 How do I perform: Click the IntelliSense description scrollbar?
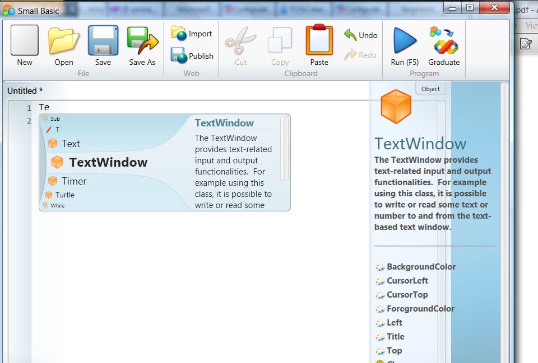284,148
